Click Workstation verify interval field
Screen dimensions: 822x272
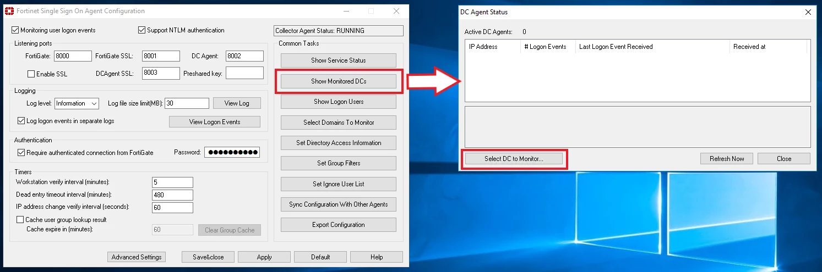pyautogui.click(x=172, y=182)
